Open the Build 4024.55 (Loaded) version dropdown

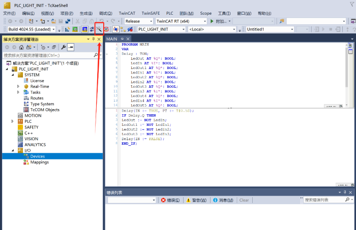tap(53, 29)
